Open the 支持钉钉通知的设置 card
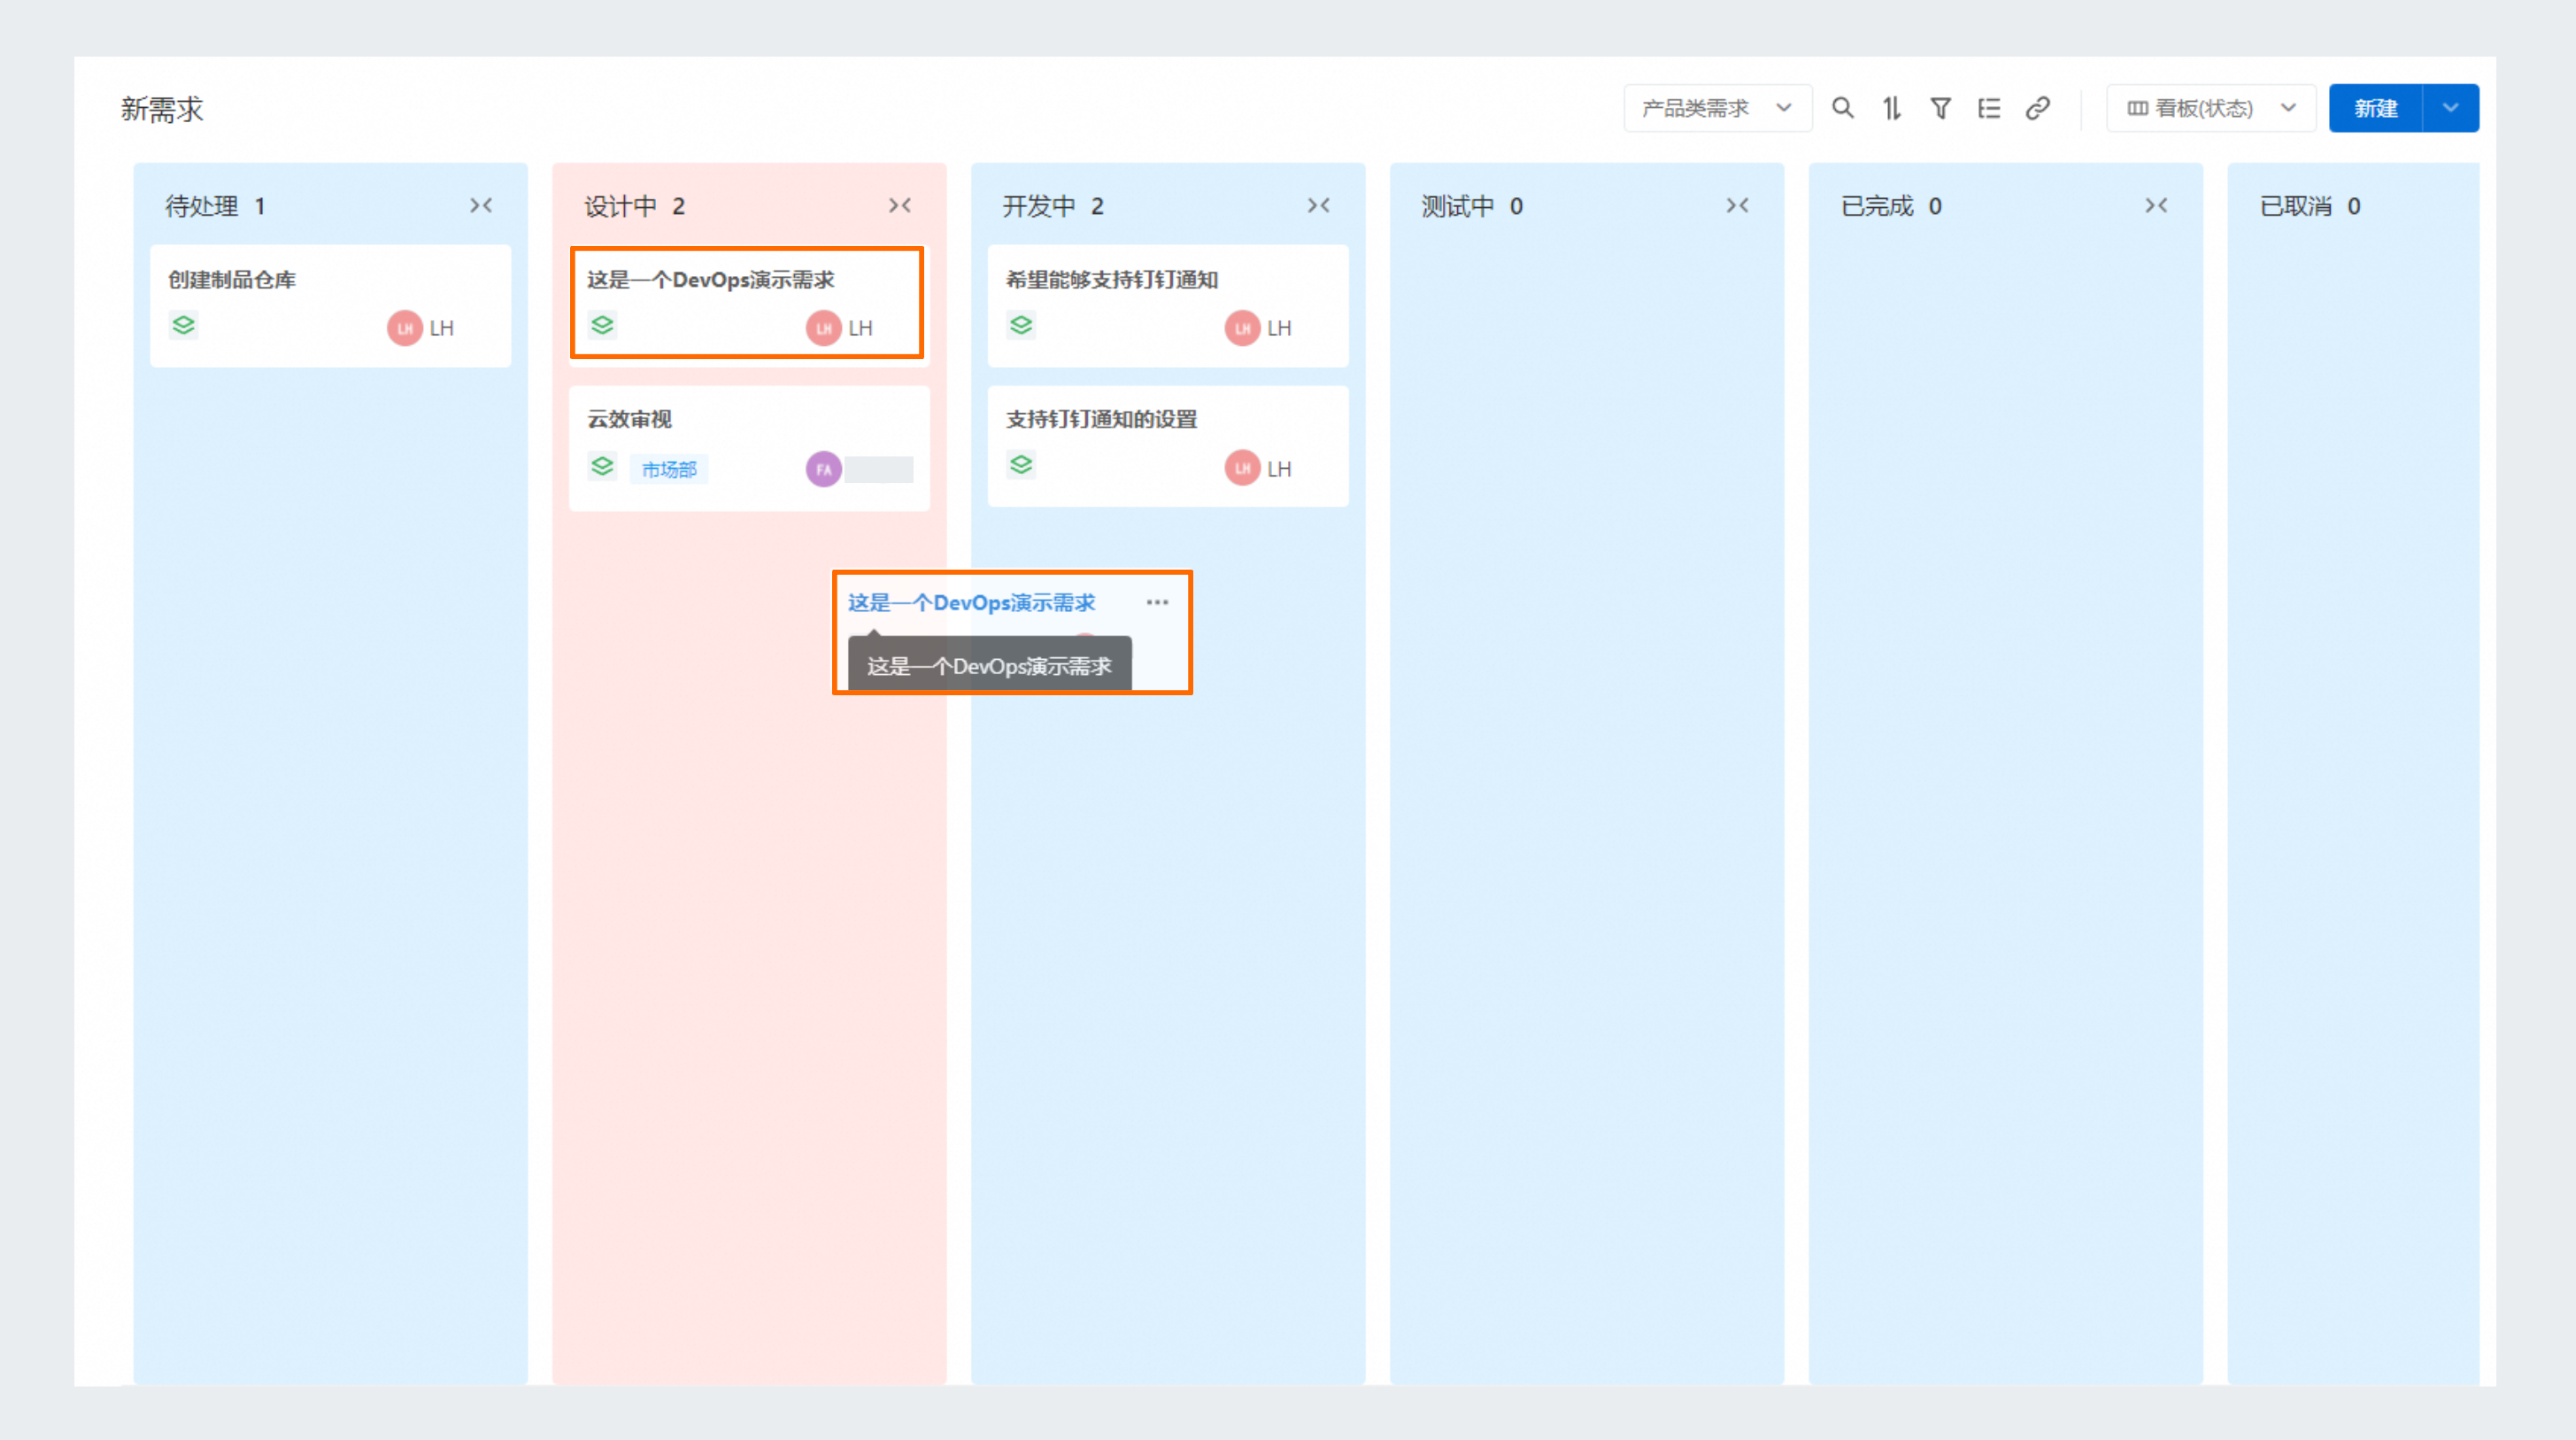The width and height of the screenshot is (2576, 1440). click(x=1168, y=446)
